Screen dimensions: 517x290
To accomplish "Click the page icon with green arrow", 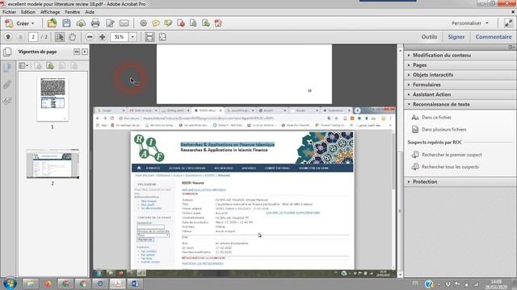I will click(x=206, y=23).
